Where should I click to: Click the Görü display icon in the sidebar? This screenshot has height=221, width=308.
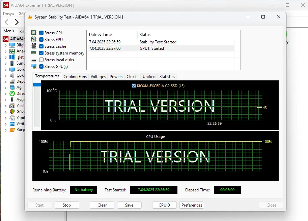(12, 69)
